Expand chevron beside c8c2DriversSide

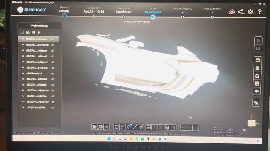pos(23,107)
